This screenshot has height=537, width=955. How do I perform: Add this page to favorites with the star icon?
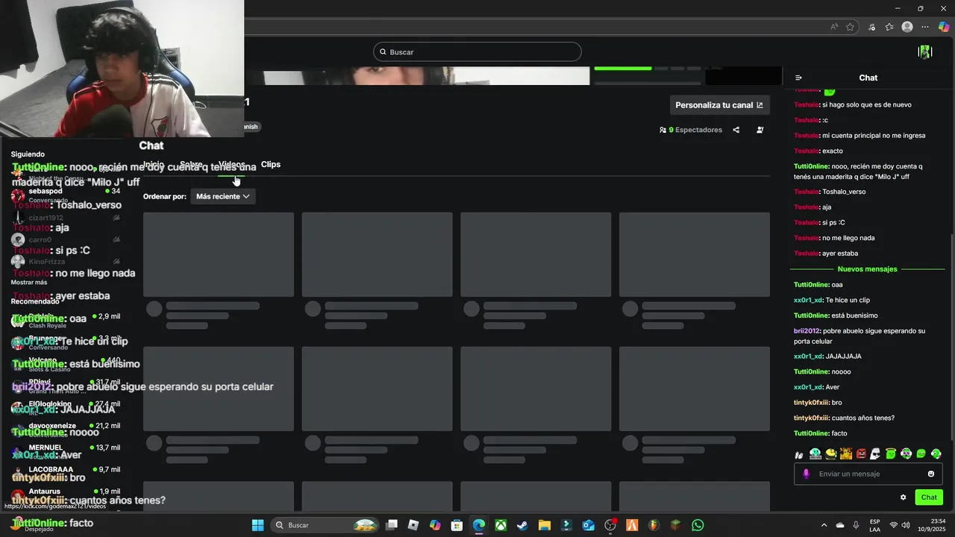pos(850,27)
